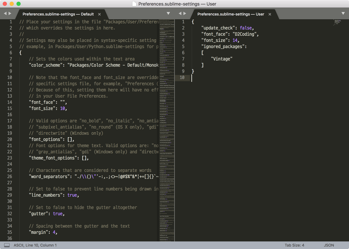
Task: Click the "true" value of gutter
Action: [x=57, y=214]
